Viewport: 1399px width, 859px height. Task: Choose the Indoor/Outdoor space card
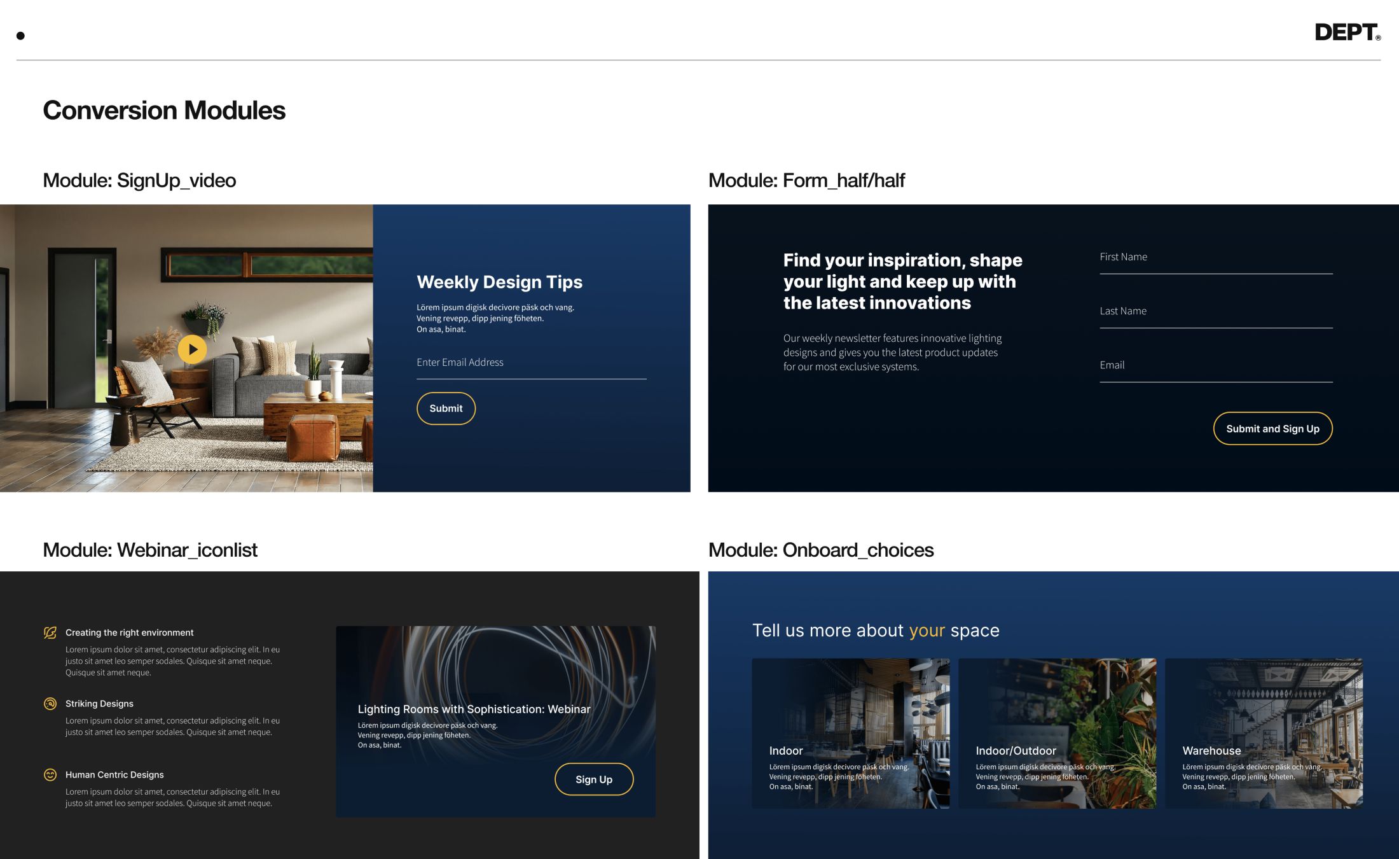pyautogui.click(x=1057, y=733)
